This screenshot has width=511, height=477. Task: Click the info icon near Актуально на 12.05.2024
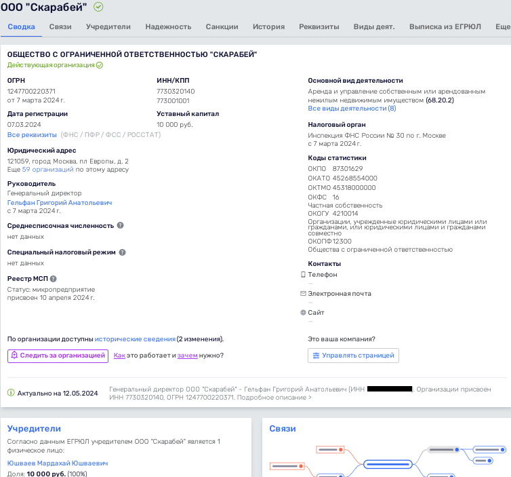pos(11,392)
